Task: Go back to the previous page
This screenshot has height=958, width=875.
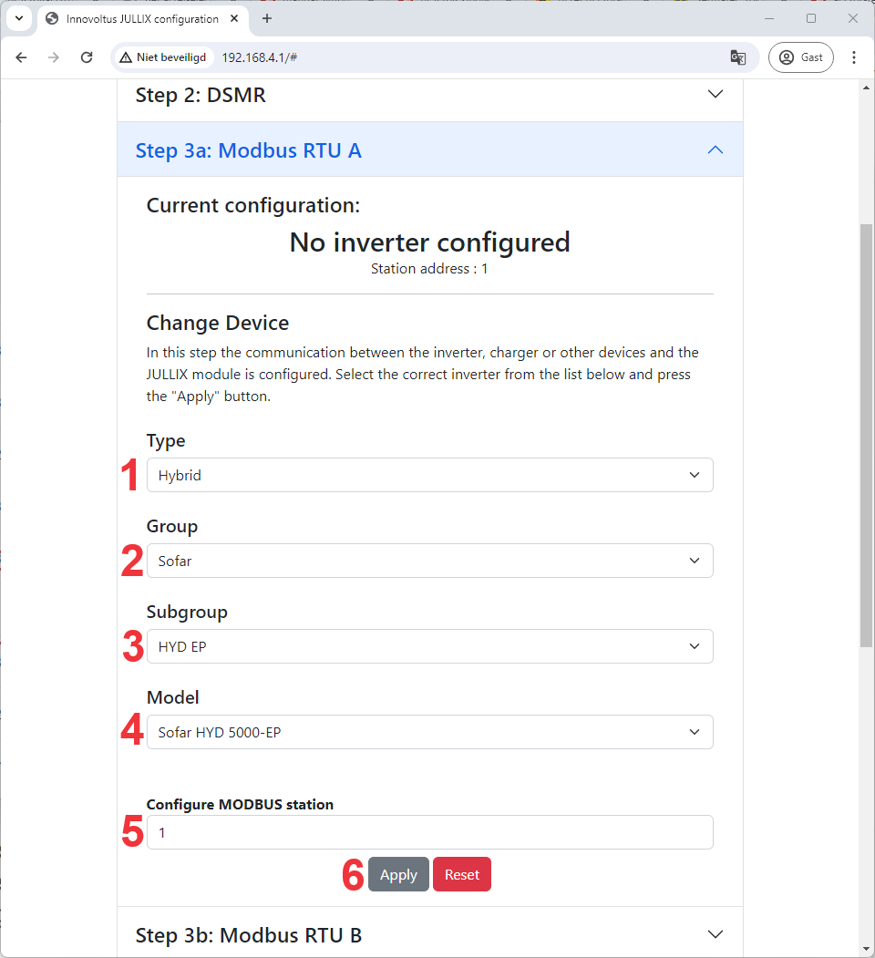Action: [x=21, y=57]
